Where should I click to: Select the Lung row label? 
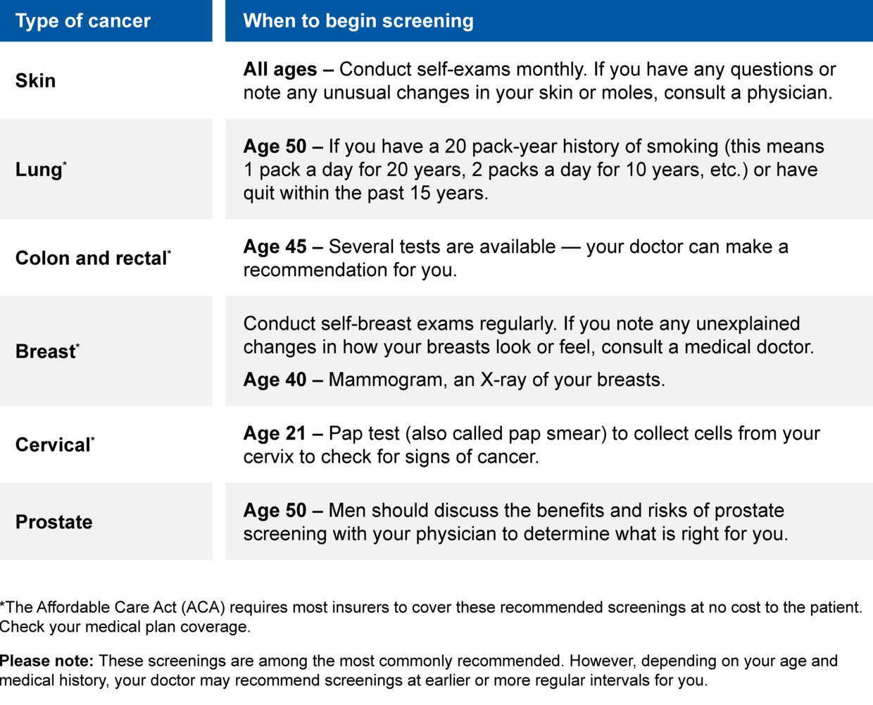coord(39,170)
